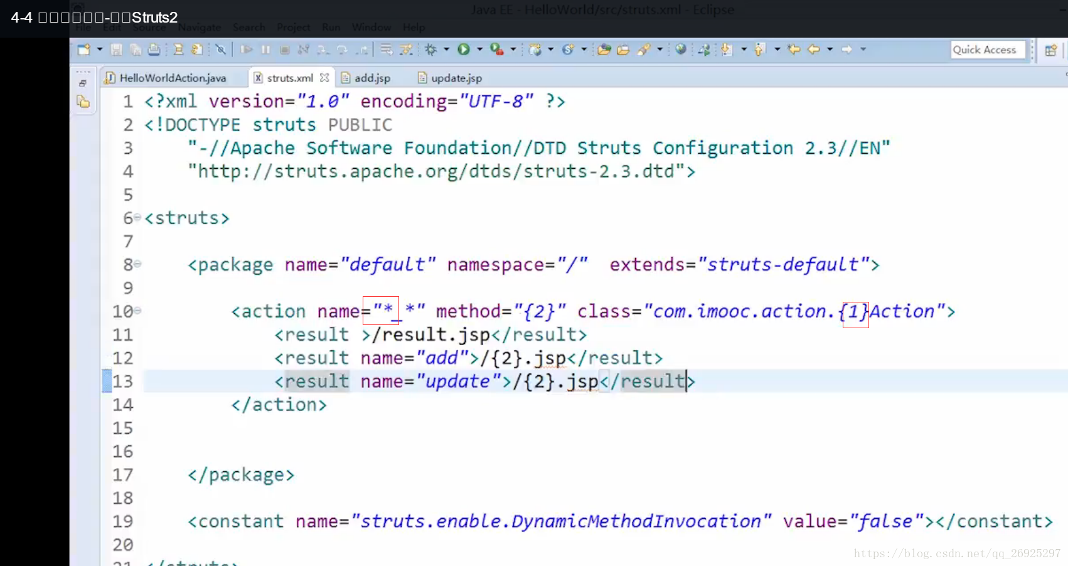The height and width of the screenshot is (566, 1068).
Task: Open the New wizard dropdown arrow
Action: coord(100,49)
